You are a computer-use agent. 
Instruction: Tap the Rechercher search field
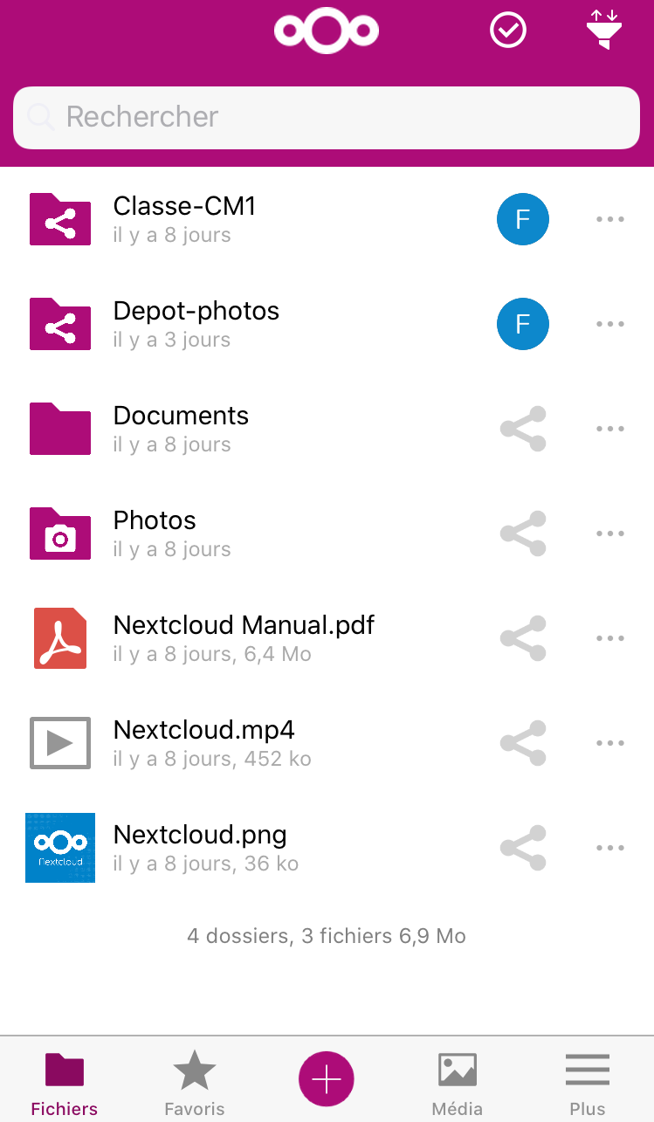[x=327, y=117]
